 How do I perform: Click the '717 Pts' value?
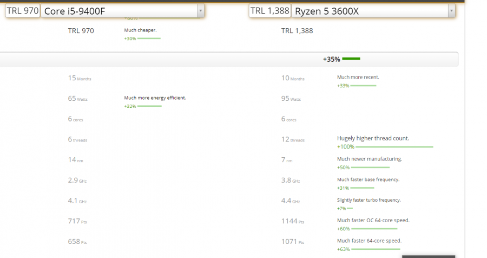pyautogui.click(x=77, y=221)
